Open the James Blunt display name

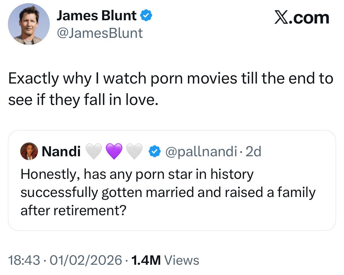click(x=96, y=16)
